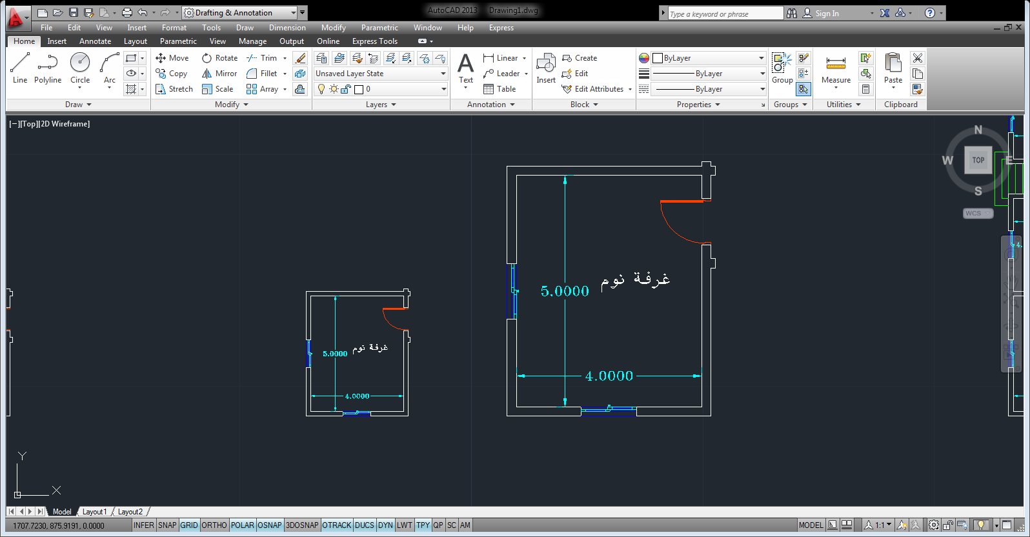Click the Mirror tool
This screenshot has width=1030, height=537.
[219, 74]
